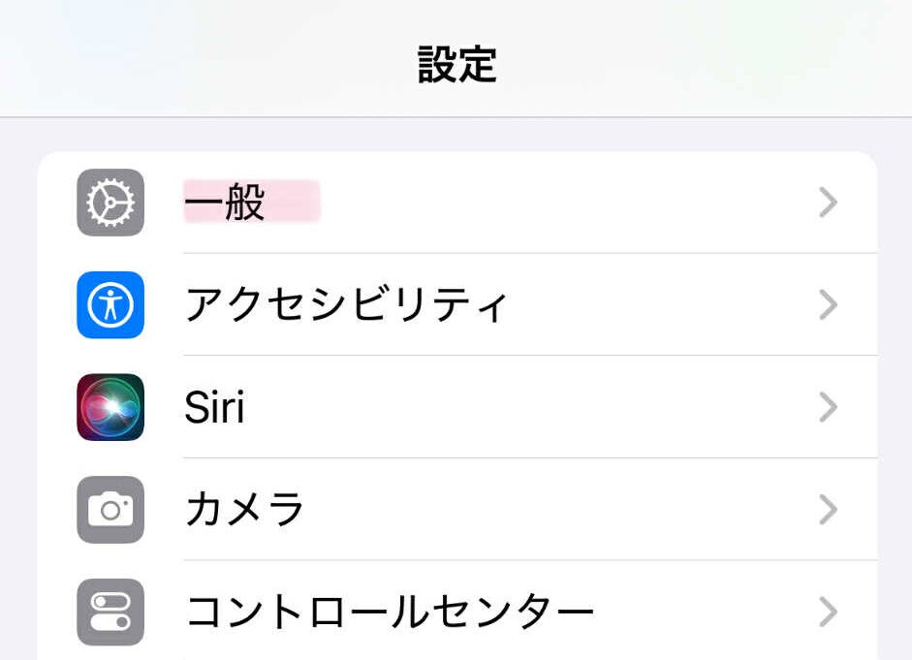Click the pink highlight behind 一般
912x660 pixels.
pyautogui.click(x=293, y=202)
